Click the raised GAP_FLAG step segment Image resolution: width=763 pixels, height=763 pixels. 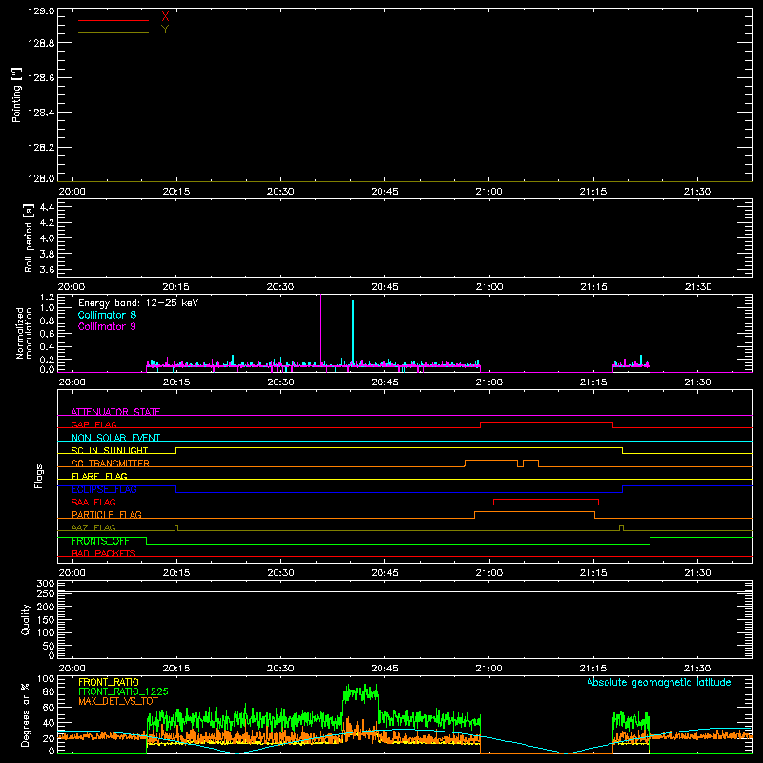pyautogui.click(x=546, y=422)
